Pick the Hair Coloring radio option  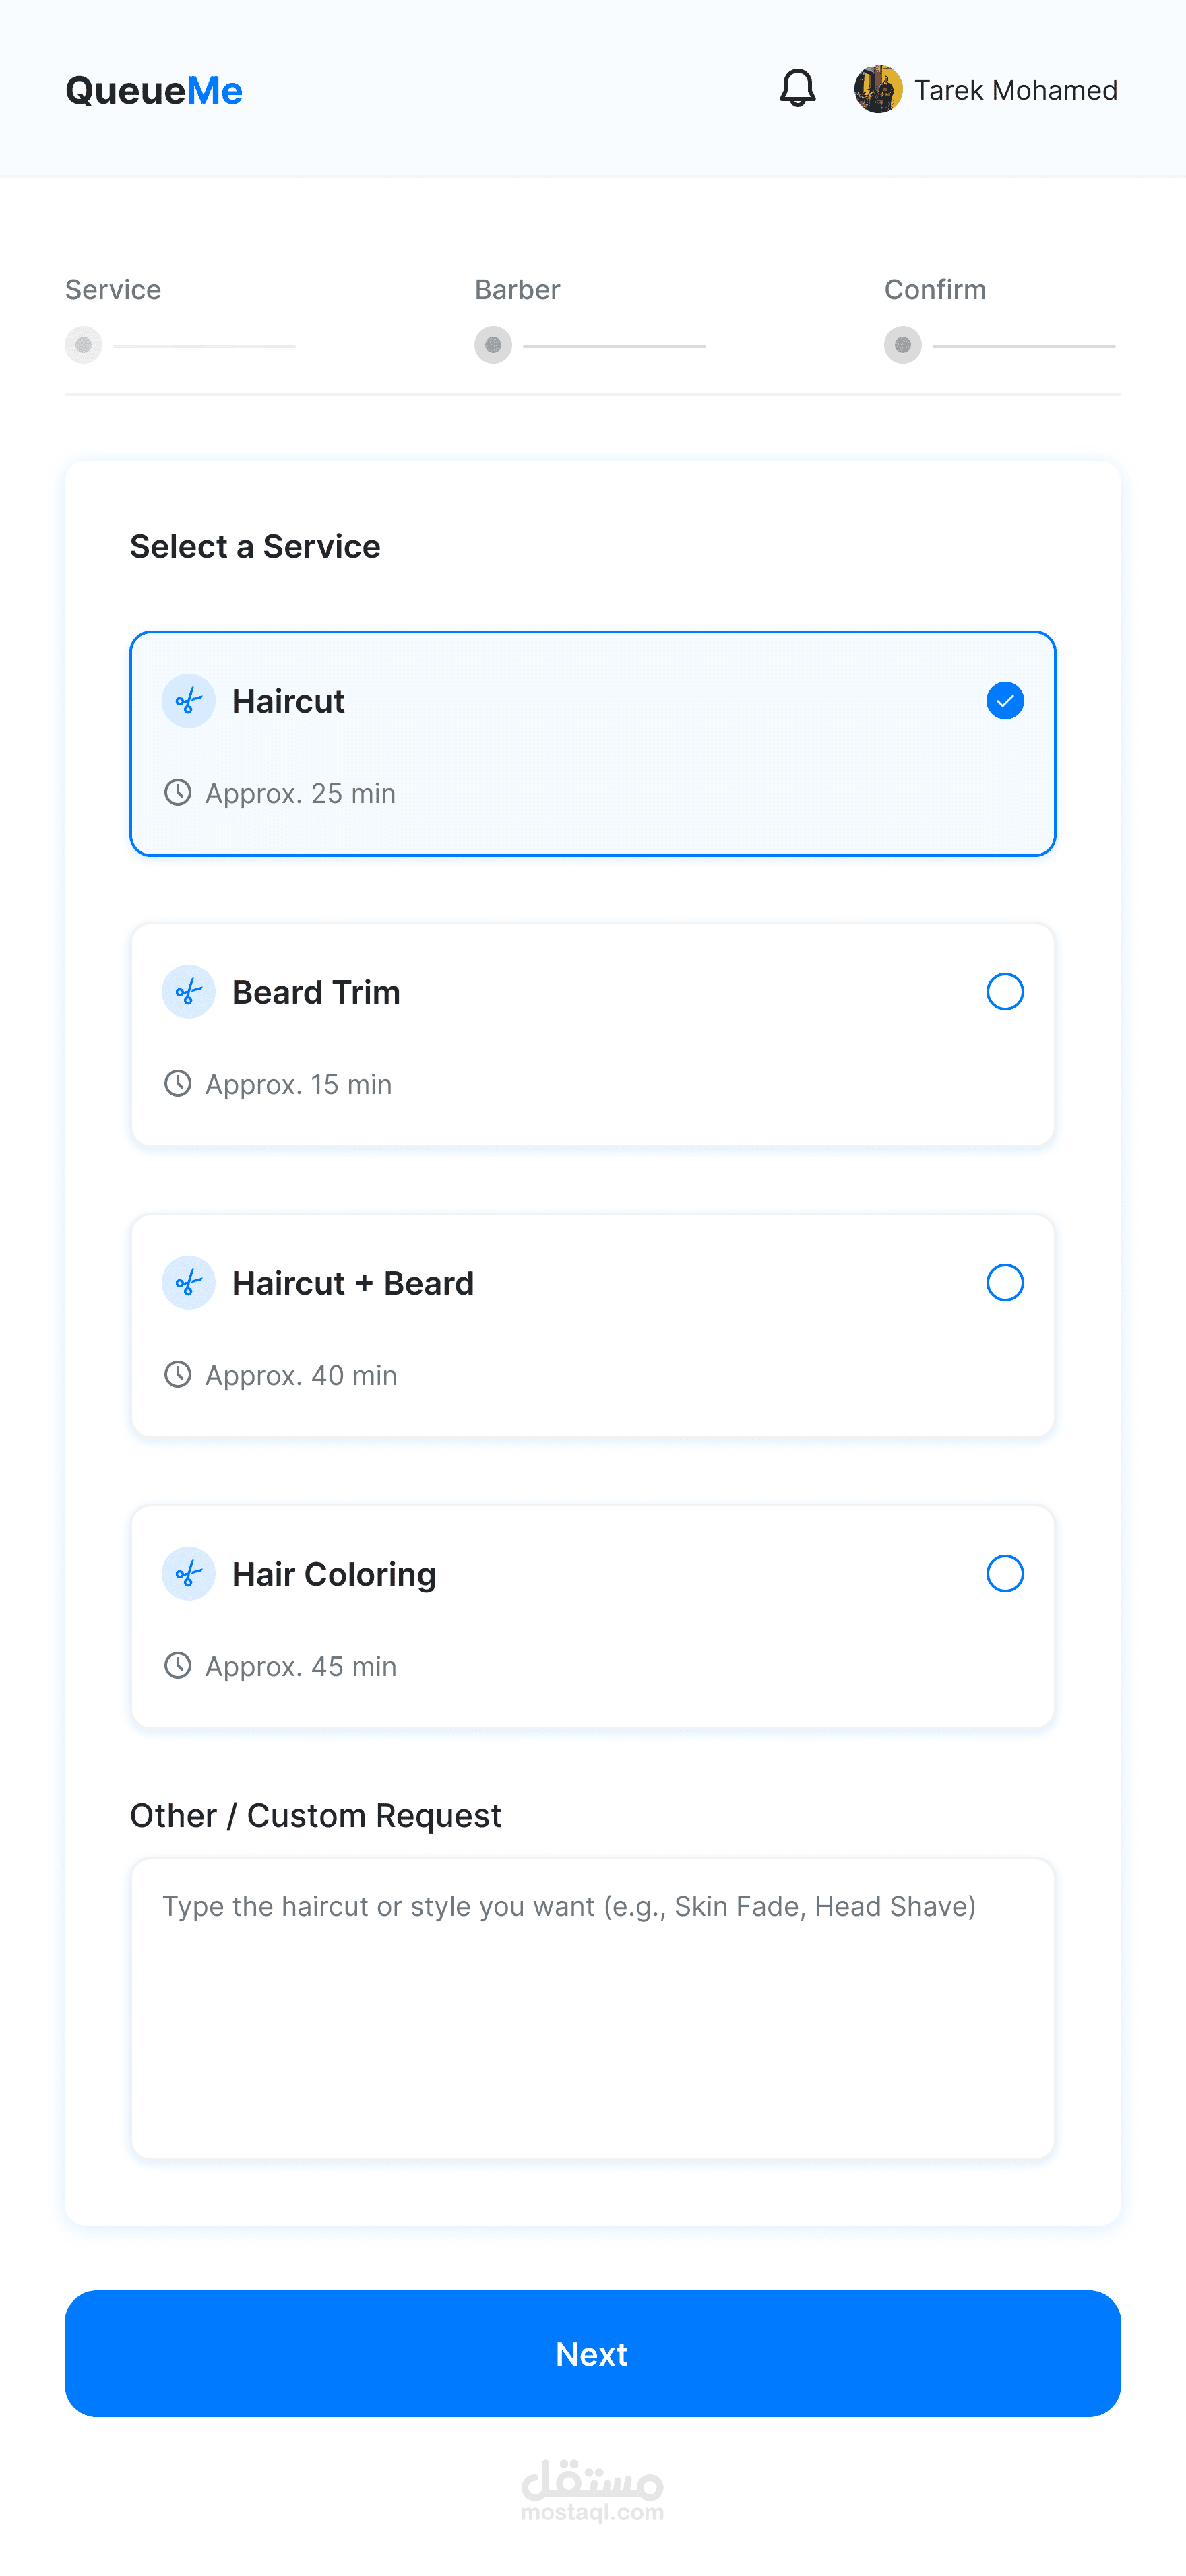(x=1004, y=1574)
